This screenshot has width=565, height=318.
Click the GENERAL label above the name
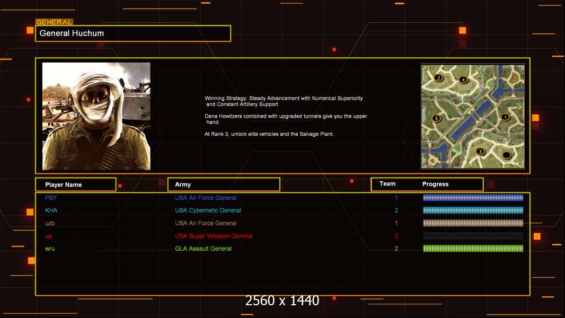point(54,22)
